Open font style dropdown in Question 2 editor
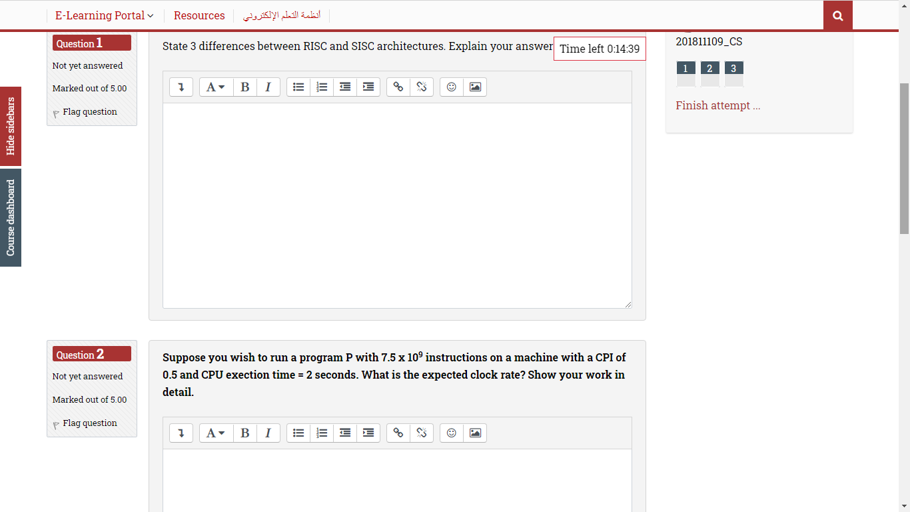Screen dimensions: 910x512 click(x=216, y=433)
